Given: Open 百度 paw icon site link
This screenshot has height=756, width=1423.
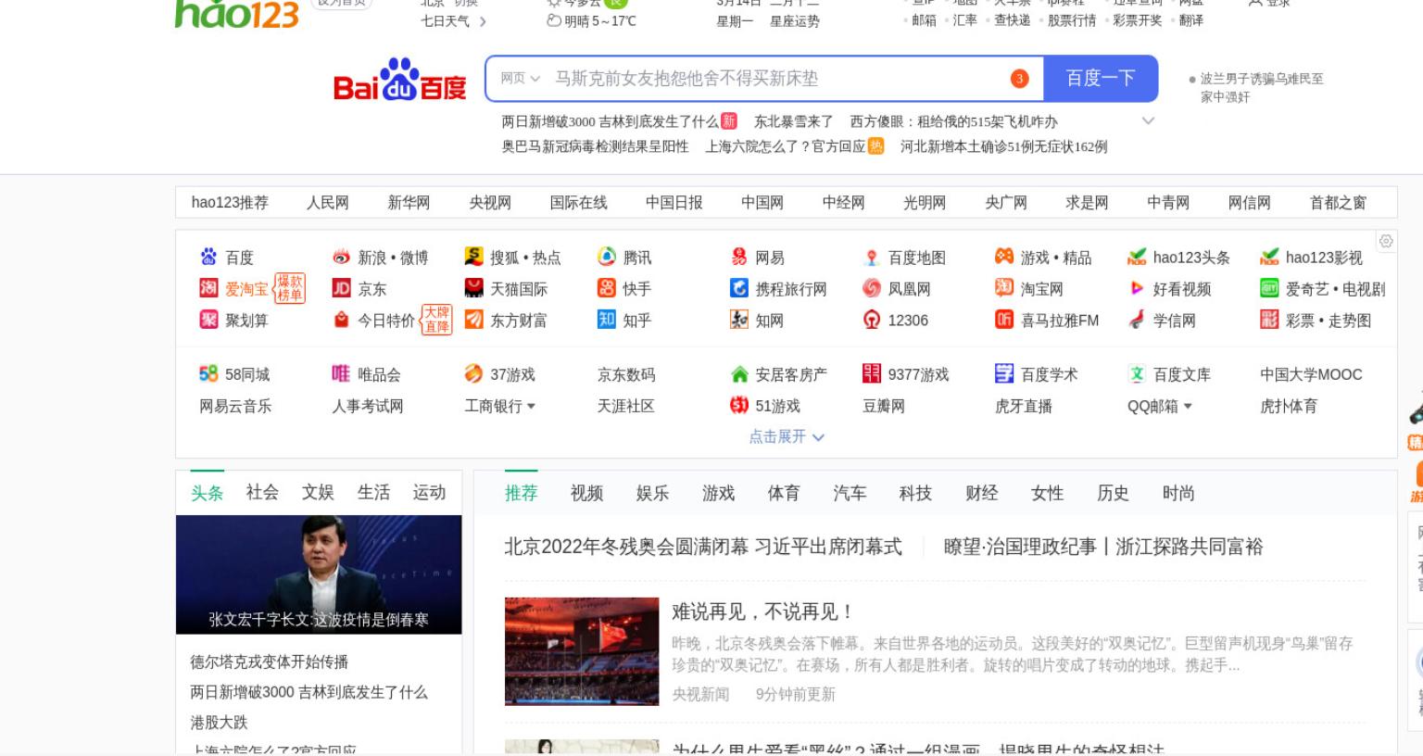Looking at the screenshot, I should pyautogui.click(x=208, y=257).
